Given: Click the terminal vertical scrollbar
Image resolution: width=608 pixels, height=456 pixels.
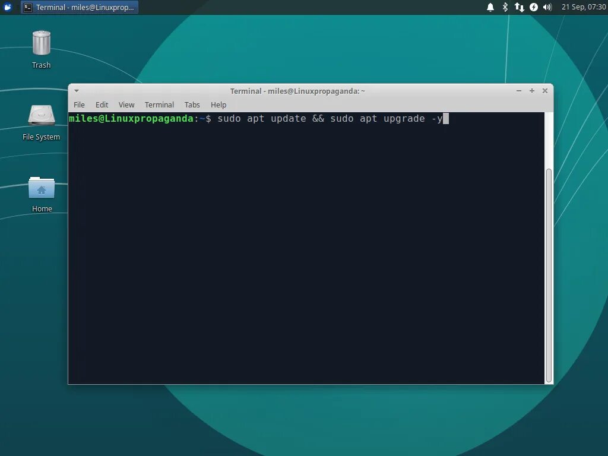Looking at the screenshot, I should point(549,275).
